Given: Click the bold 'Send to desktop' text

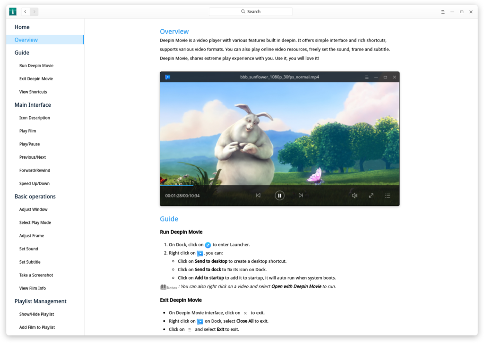Looking at the screenshot, I should (x=211, y=261).
